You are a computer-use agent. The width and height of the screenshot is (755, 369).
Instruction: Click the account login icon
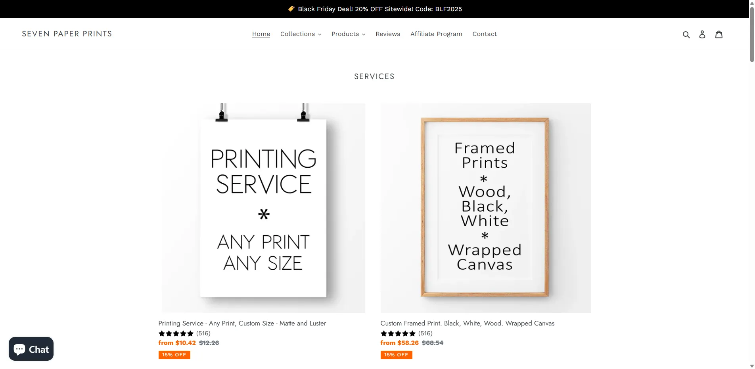[x=702, y=34]
